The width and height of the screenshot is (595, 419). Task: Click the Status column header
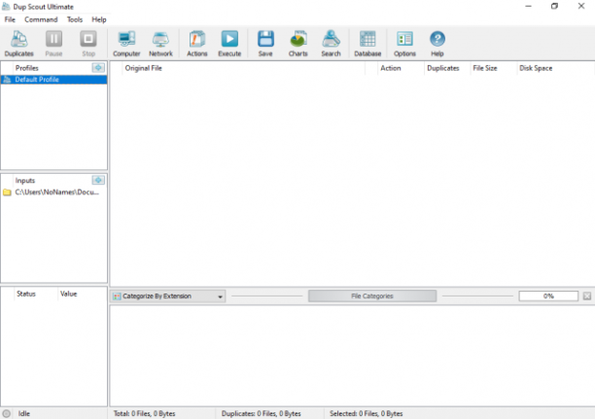35,294
